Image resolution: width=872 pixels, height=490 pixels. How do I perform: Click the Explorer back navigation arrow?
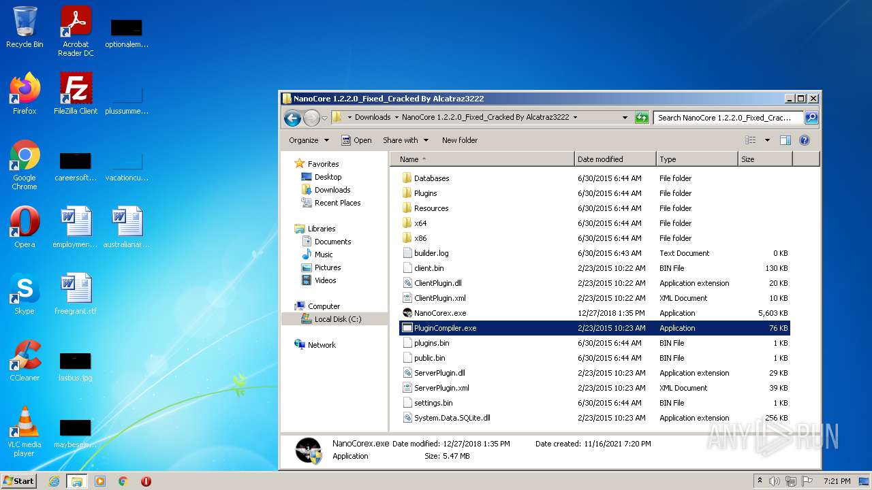click(292, 118)
